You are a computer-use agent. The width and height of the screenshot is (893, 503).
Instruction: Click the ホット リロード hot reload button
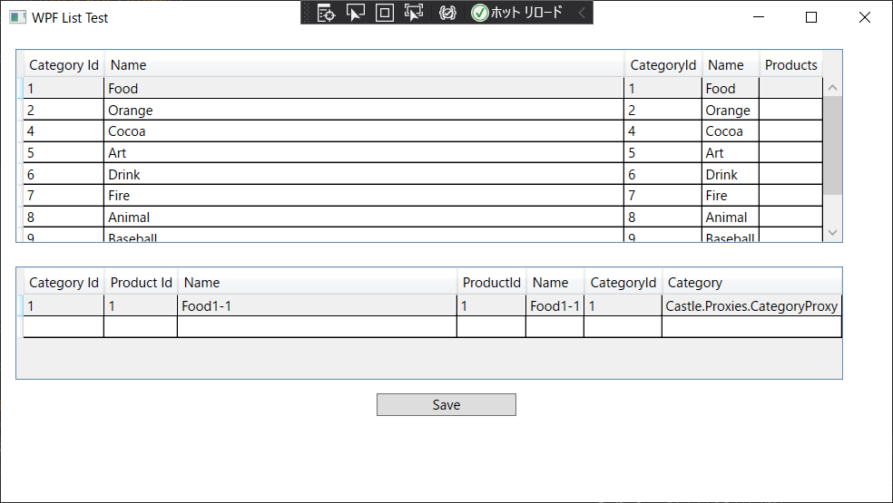pyautogui.click(x=517, y=13)
